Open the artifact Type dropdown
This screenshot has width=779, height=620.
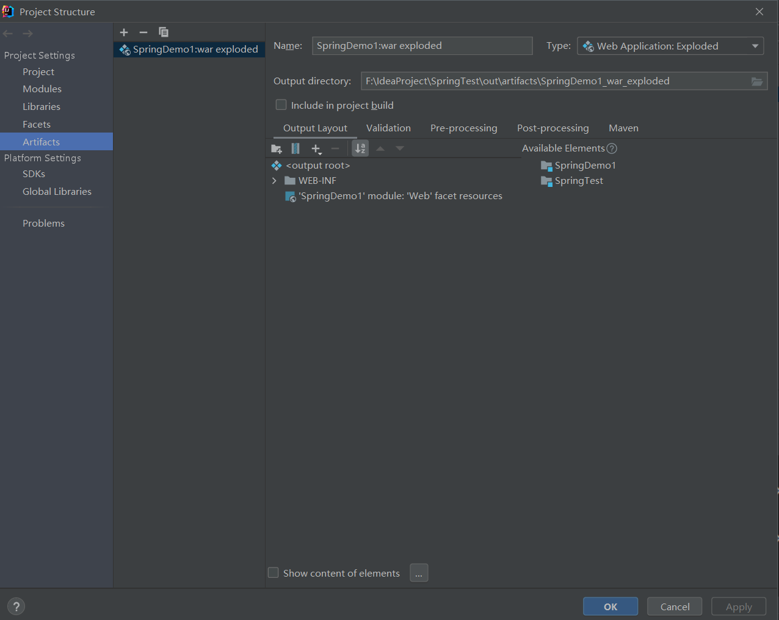670,46
